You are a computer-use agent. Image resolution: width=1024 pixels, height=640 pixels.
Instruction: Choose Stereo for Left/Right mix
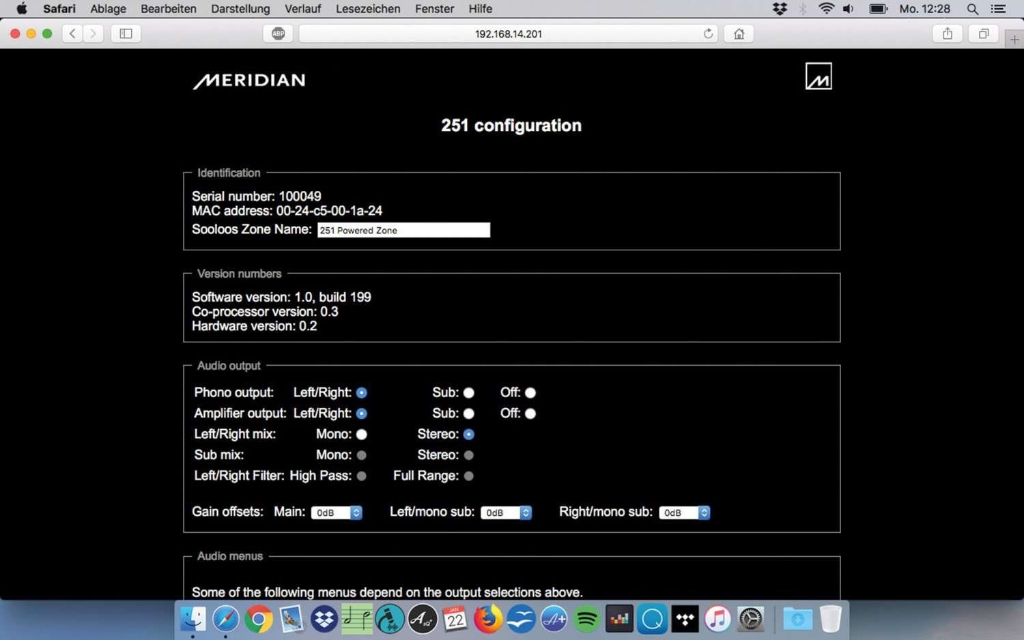[x=469, y=435]
